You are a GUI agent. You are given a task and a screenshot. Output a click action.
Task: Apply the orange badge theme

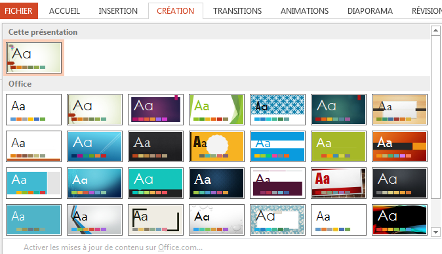(x=216, y=146)
